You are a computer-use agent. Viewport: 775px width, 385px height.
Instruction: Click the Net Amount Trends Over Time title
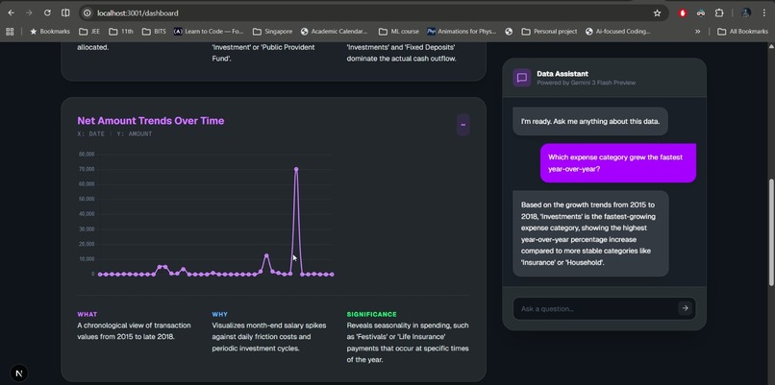(x=151, y=121)
